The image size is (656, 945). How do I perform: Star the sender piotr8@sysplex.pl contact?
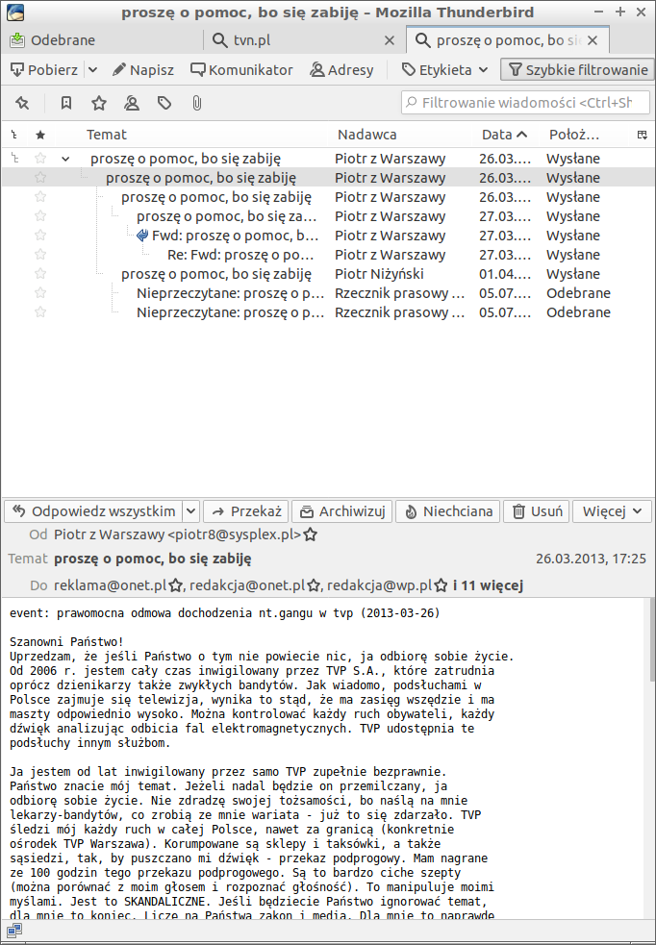(x=310, y=535)
